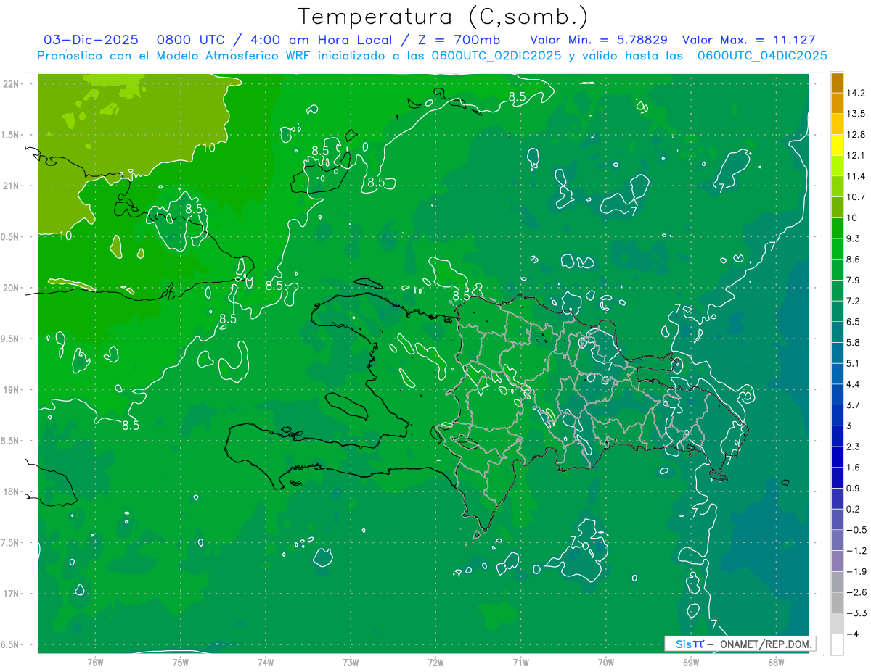Viewport: 871px width, 672px height.
Task: Click the '72W' longitude axis label
Action: coord(435,663)
